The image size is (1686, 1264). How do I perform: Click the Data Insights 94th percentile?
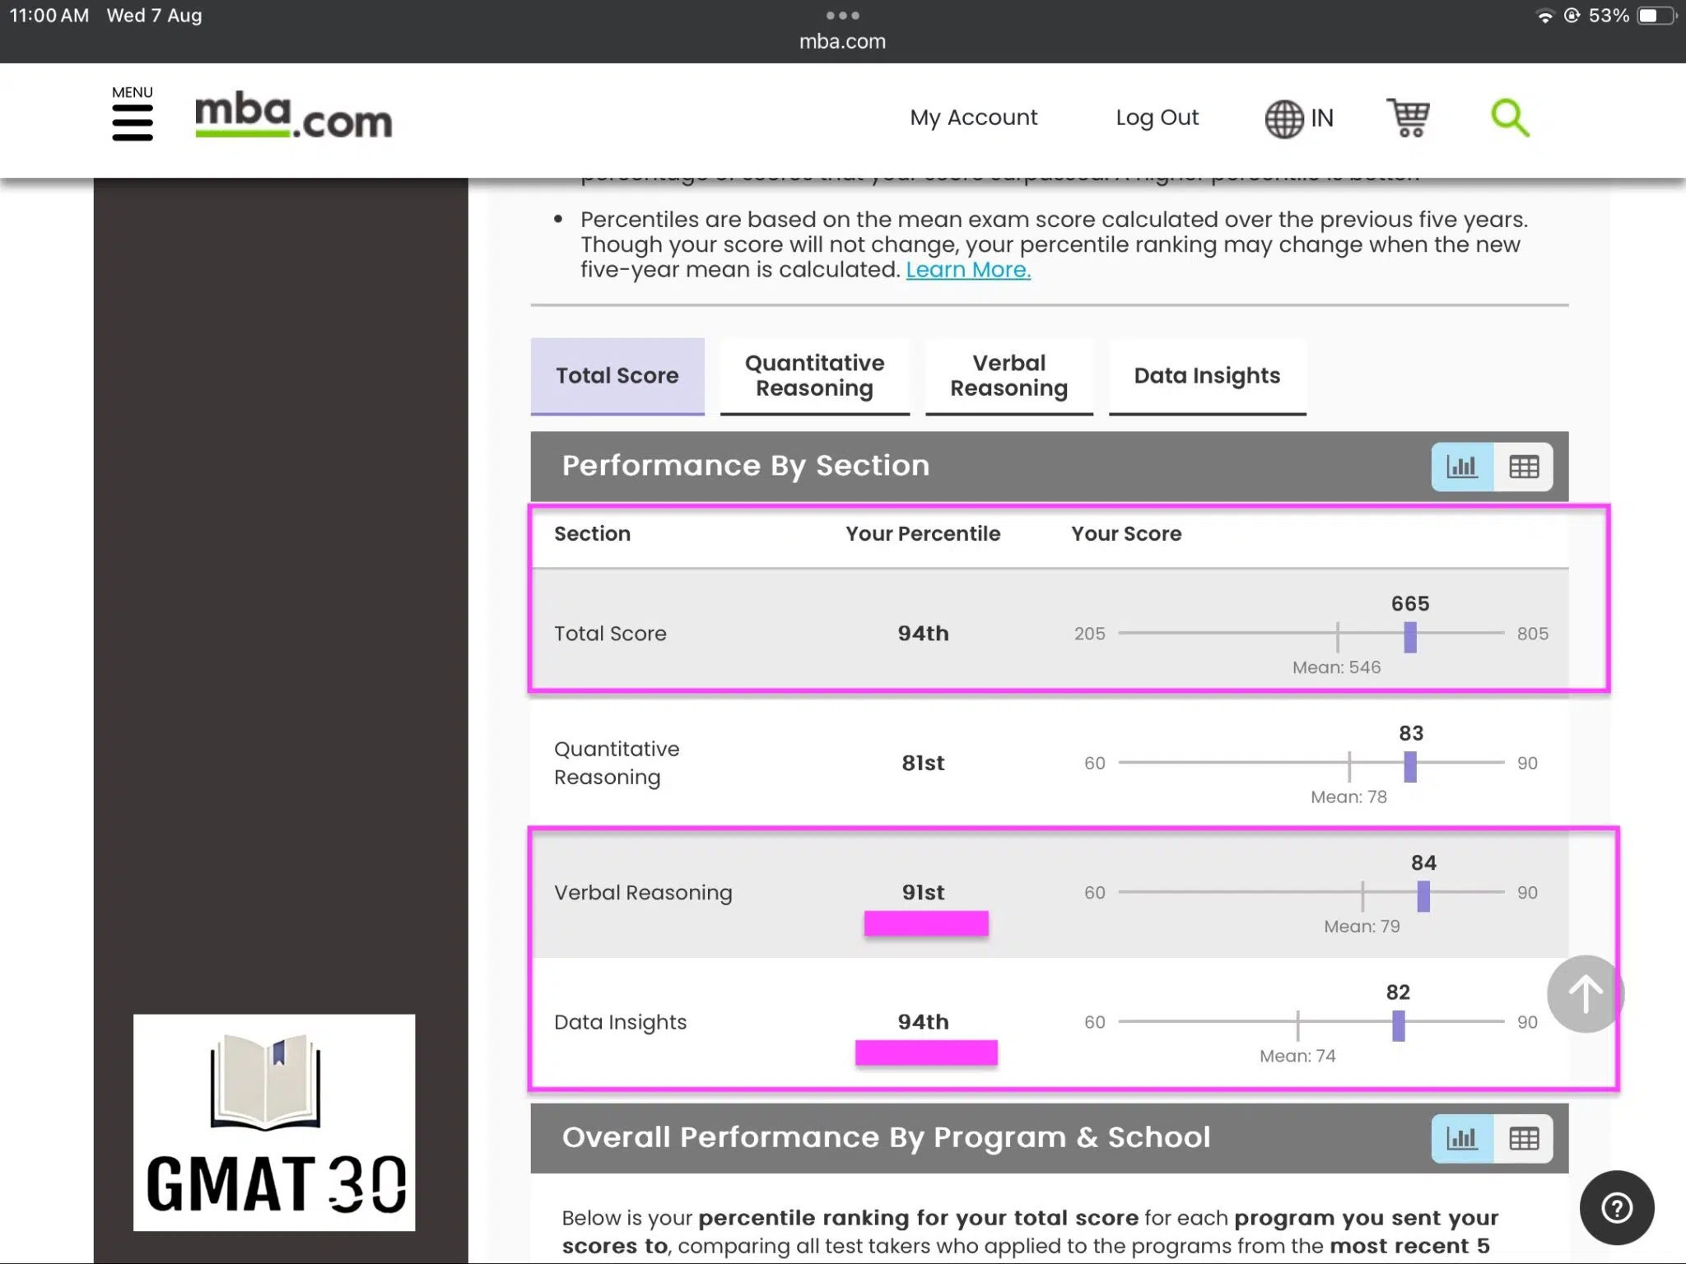coord(923,1022)
